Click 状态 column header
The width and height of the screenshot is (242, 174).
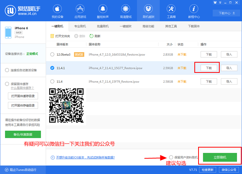[180, 45]
